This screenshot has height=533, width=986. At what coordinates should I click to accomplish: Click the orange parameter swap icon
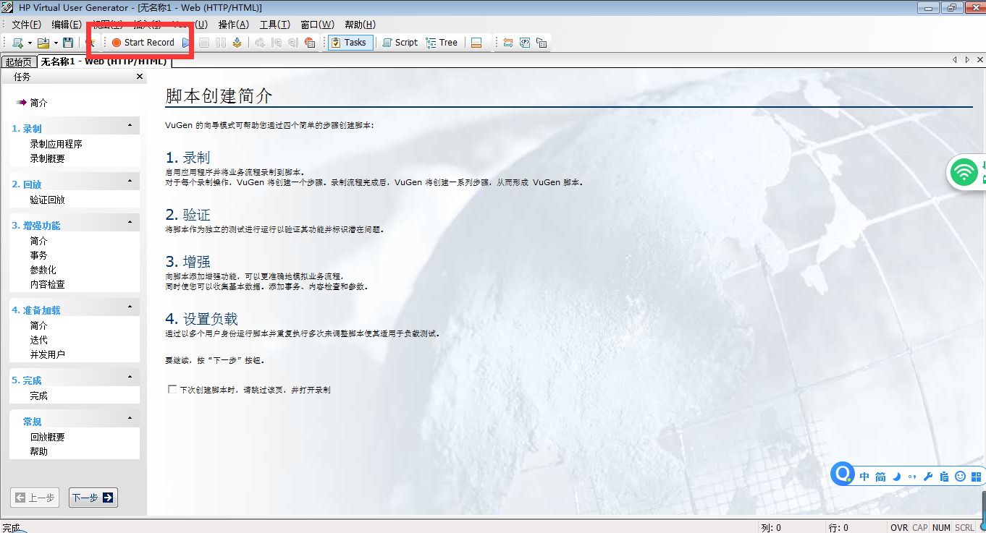click(508, 43)
